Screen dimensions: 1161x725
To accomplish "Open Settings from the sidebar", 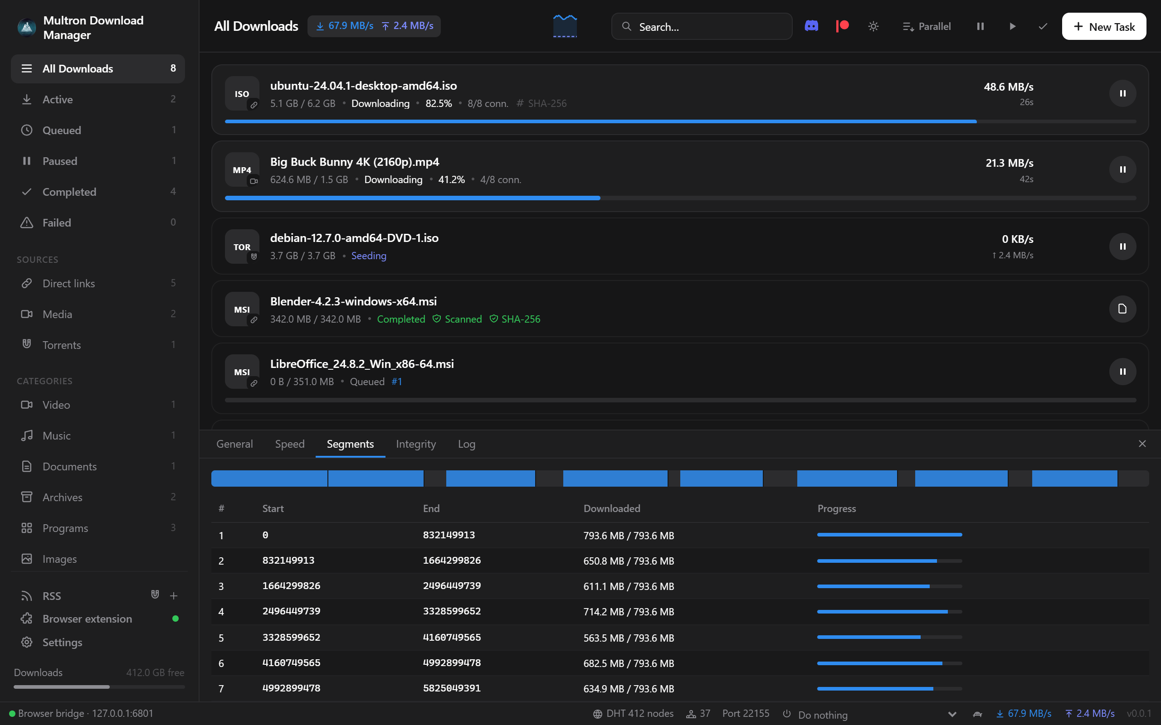I will (x=98, y=642).
